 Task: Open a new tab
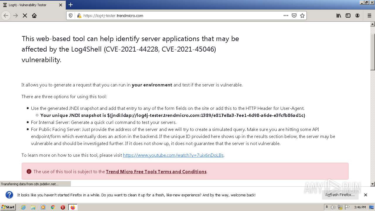coord(71,5)
